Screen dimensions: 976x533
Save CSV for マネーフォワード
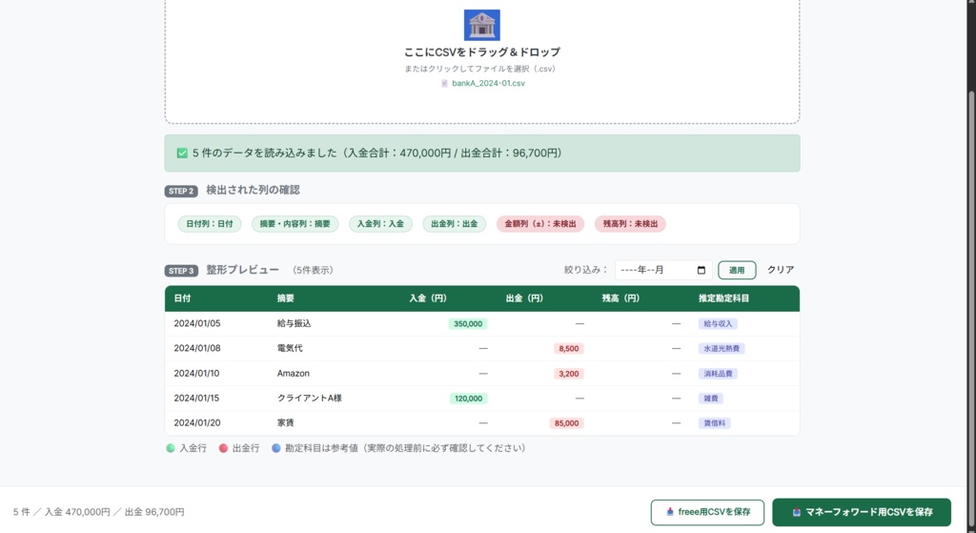(x=862, y=512)
